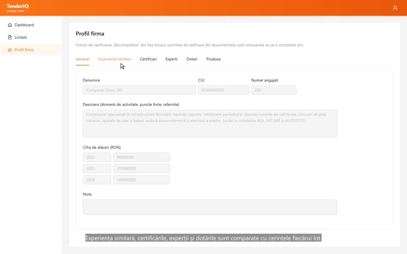Click the CUI input field
The height and width of the screenshot is (254, 407).
coord(223,90)
